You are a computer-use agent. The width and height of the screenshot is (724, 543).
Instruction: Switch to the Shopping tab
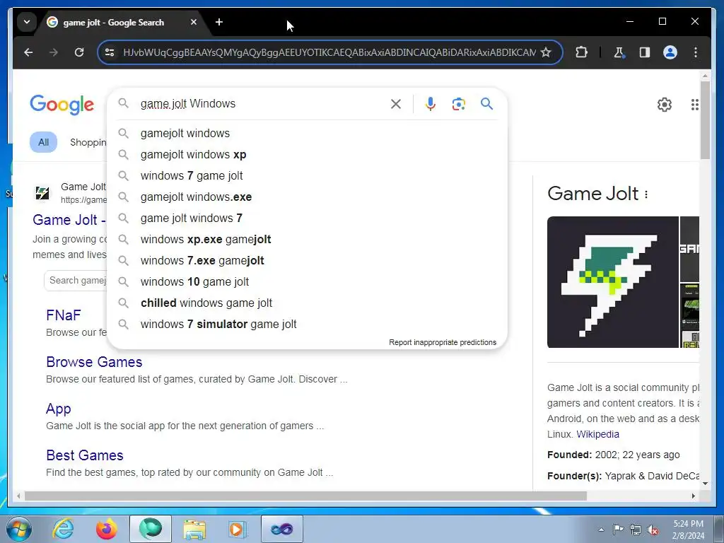[x=88, y=142]
